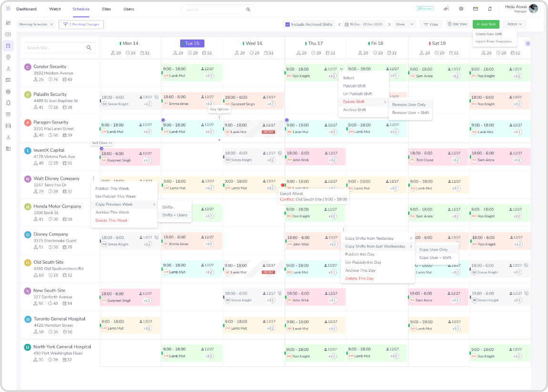Expand the Week view dropdown
The height and width of the screenshot is (392, 548).
(405, 24)
